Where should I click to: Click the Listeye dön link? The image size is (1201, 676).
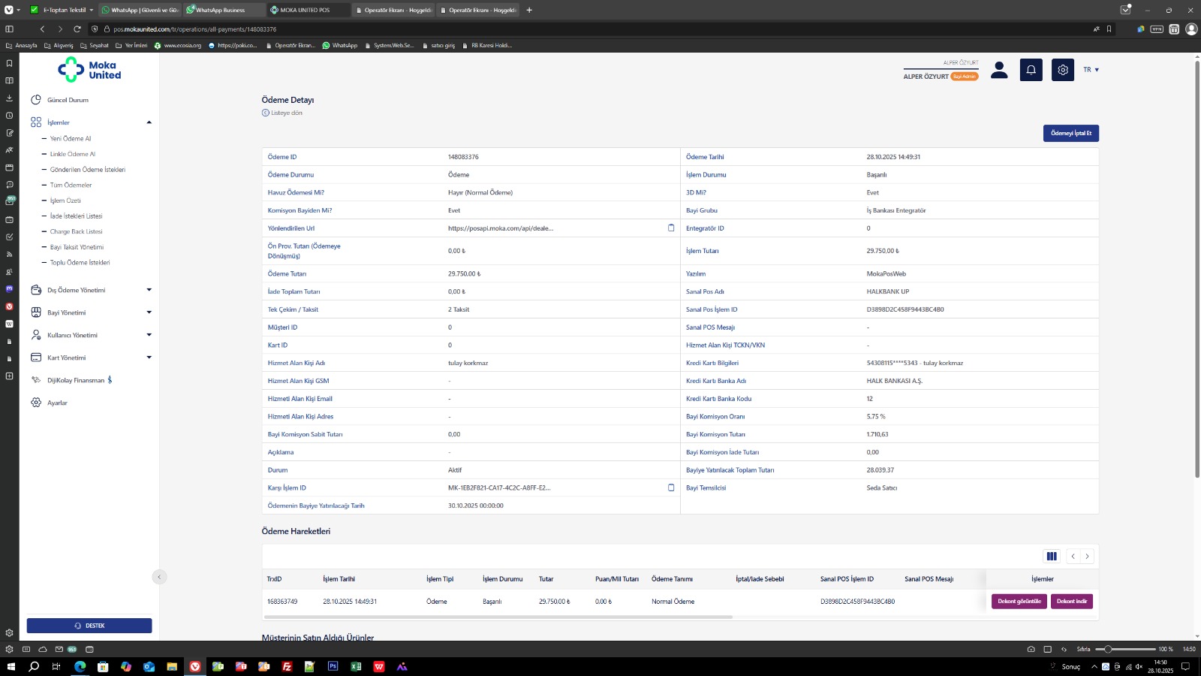click(x=286, y=113)
